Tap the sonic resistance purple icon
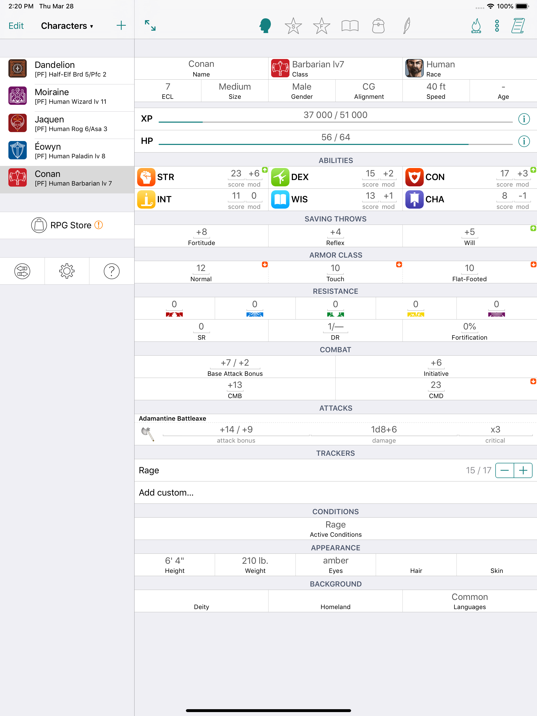The height and width of the screenshot is (716, 537). click(x=496, y=314)
